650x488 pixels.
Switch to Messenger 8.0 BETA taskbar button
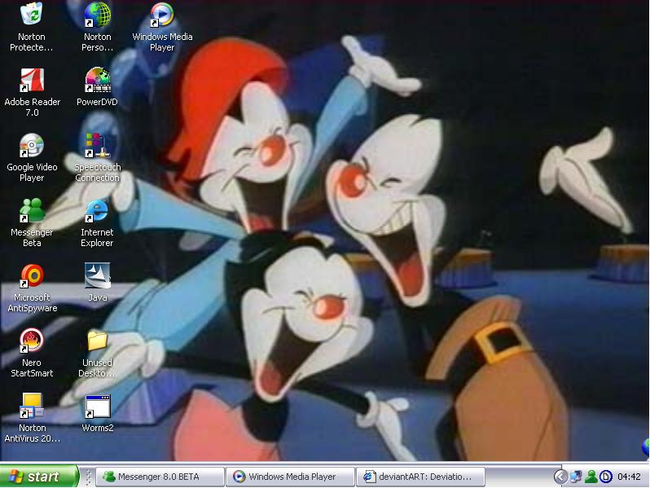(160, 477)
